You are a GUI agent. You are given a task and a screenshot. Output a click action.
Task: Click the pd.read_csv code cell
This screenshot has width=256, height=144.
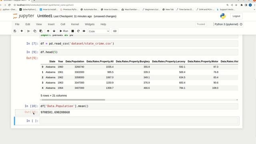pyautogui.click(x=139, y=44)
